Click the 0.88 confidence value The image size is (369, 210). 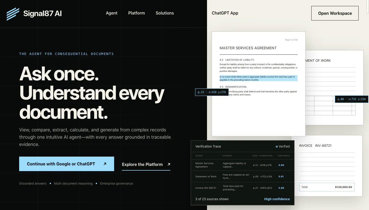click(x=281, y=188)
